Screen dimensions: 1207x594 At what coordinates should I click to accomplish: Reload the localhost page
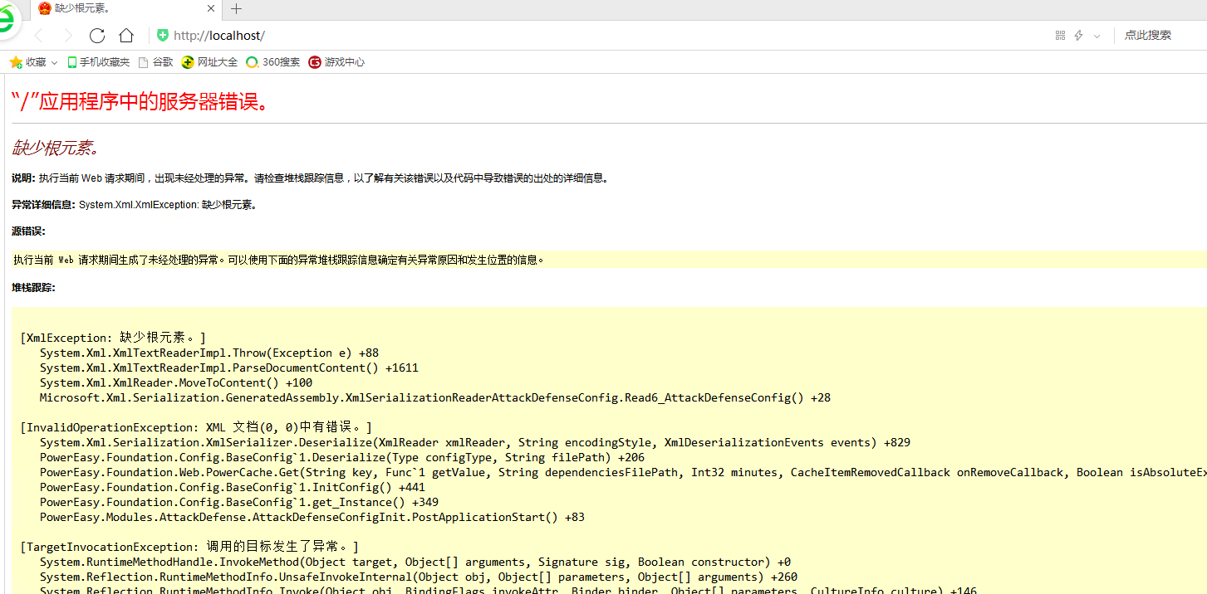coord(97,36)
